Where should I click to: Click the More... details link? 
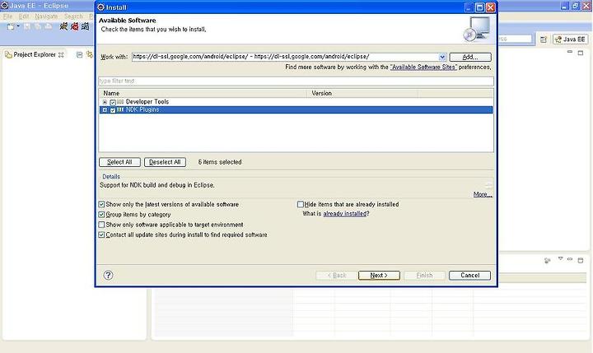[x=483, y=194]
